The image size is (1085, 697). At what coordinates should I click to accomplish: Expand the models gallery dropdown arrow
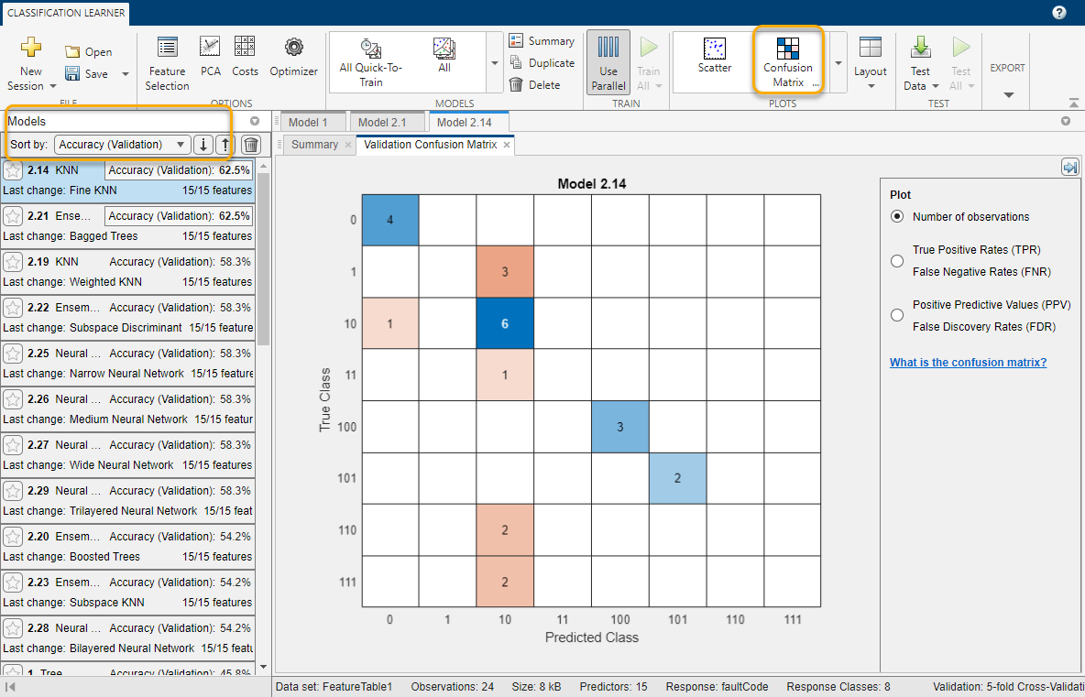pos(494,63)
